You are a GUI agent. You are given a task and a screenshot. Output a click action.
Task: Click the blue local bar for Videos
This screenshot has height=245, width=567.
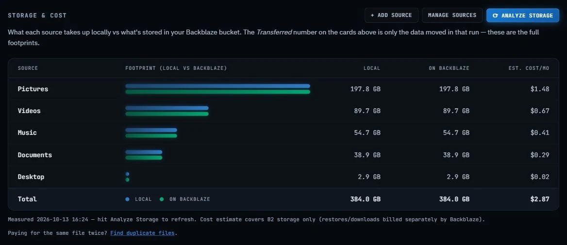[x=167, y=108]
